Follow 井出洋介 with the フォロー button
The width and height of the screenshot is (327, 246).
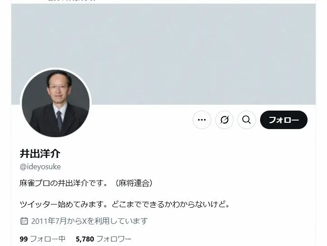[284, 120]
